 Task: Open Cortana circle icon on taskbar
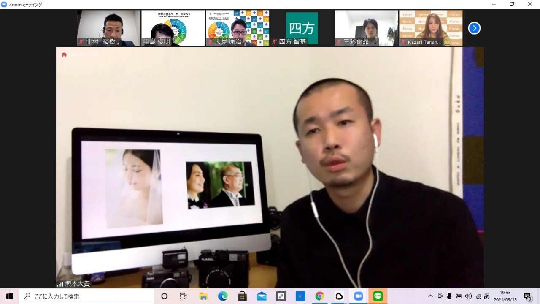[x=165, y=296]
